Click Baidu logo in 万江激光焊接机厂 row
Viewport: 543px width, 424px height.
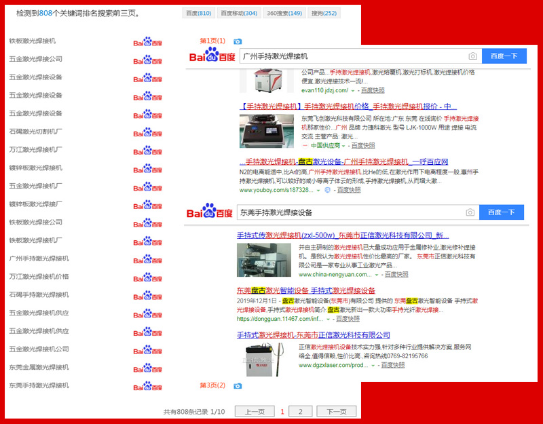tap(147, 150)
